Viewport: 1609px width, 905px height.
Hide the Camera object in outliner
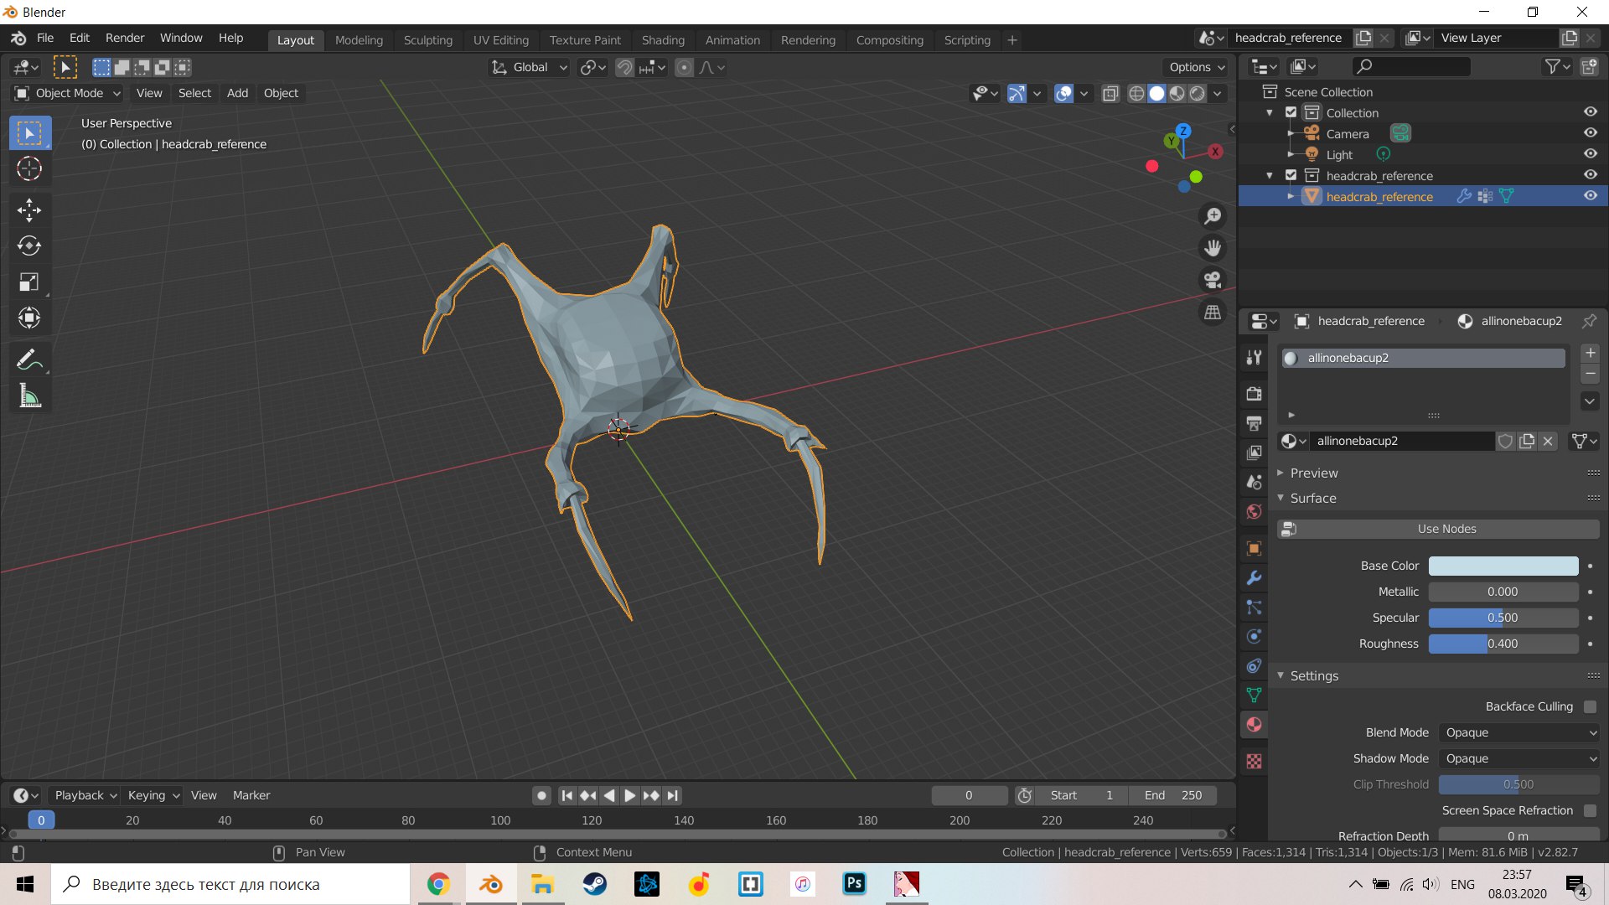[x=1590, y=133]
